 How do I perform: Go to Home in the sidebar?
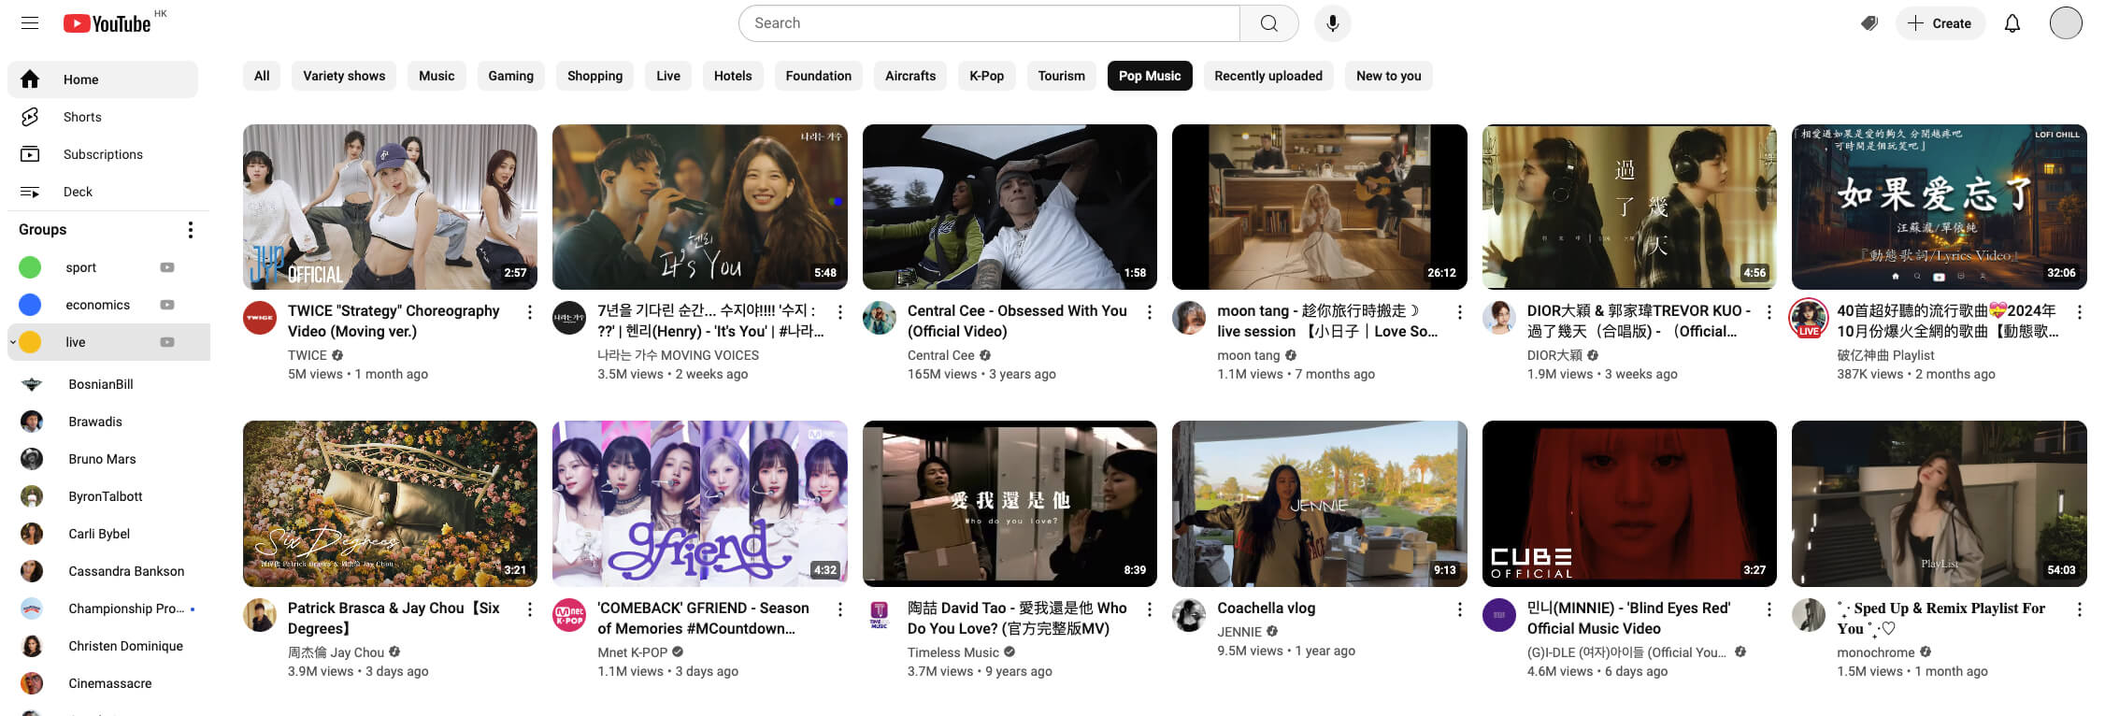103,79
